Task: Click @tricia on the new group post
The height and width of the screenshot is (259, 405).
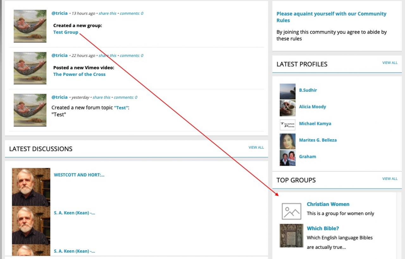Action: point(59,13)
